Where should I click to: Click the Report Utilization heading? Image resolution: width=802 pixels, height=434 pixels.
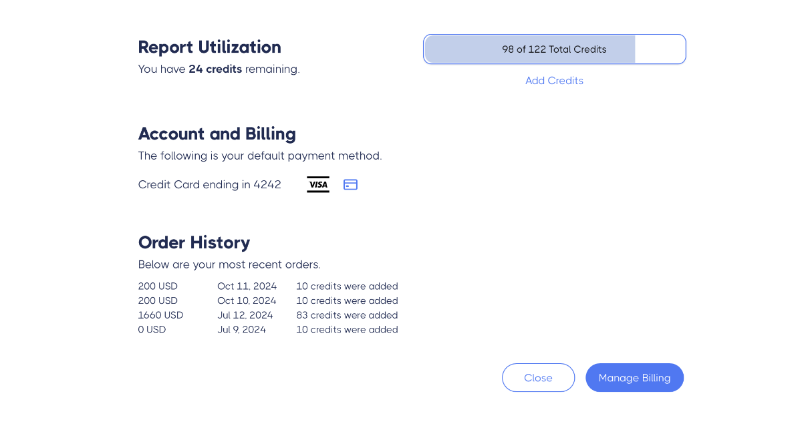point(209,47)
